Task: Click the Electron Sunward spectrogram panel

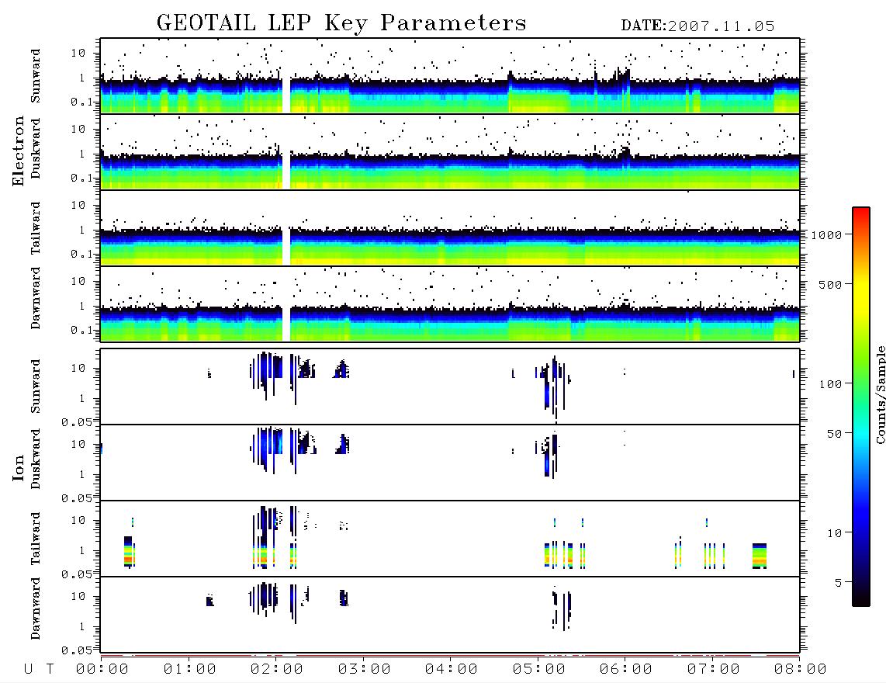Action: pos(450,76)
